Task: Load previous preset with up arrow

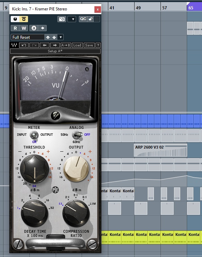Action: click(48, 37)
